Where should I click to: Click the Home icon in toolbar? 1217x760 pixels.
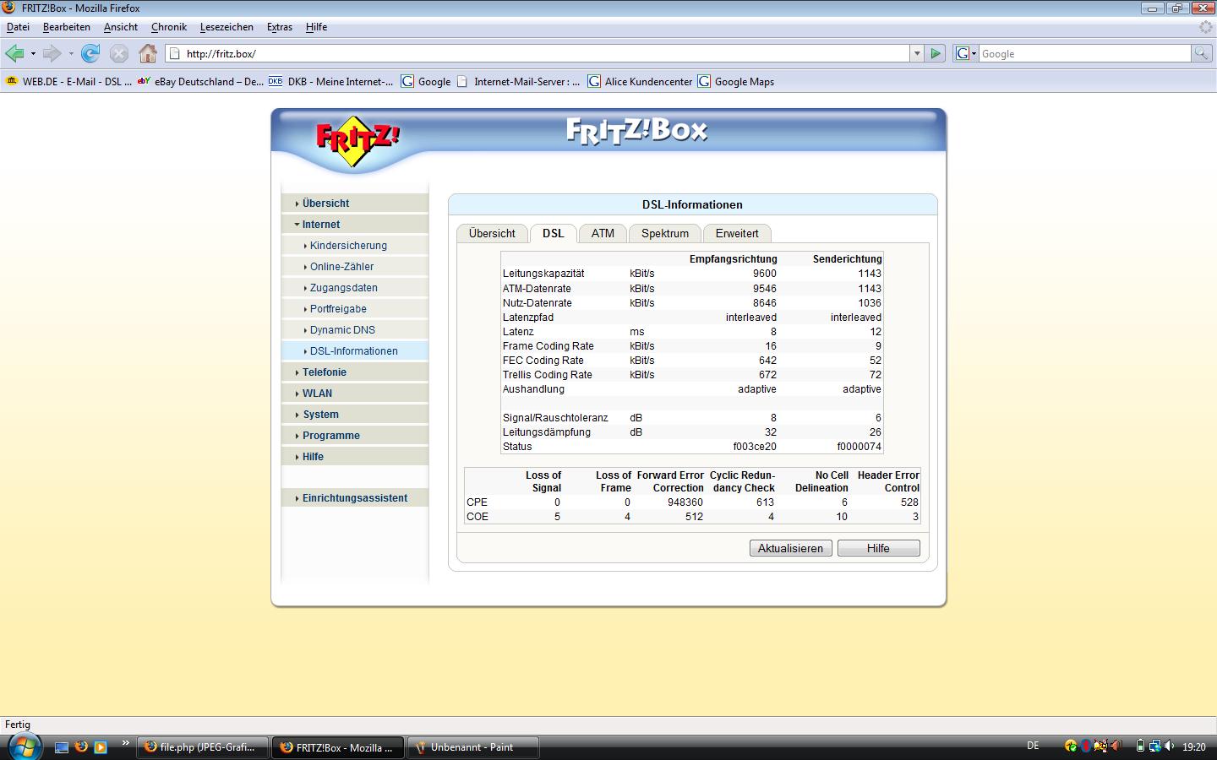[x=148, y=53]
